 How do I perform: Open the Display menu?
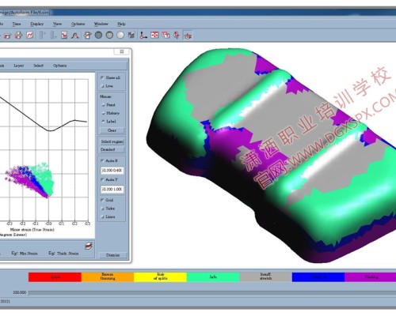pyautogui.click(x=36, y=24)
